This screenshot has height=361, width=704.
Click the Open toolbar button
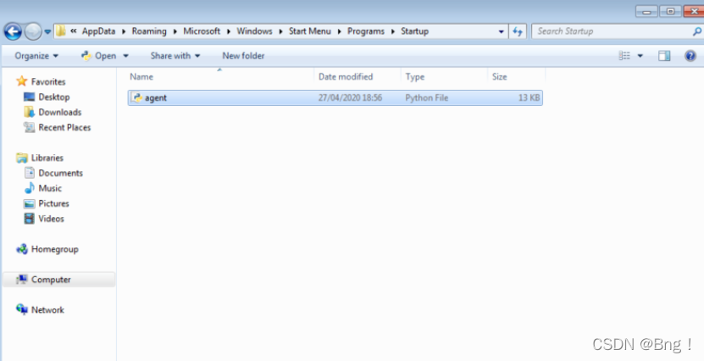pos(99,56)
